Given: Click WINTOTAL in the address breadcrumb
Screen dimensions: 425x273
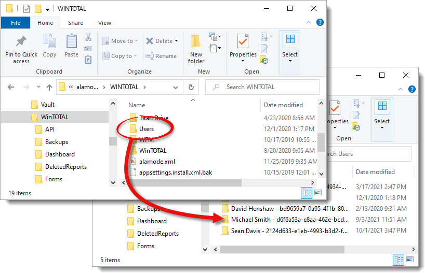Looking at the screenshot, I should pyautogui.click(x=124, y=87).
